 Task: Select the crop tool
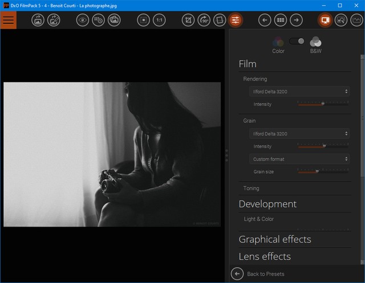point(188,20)
